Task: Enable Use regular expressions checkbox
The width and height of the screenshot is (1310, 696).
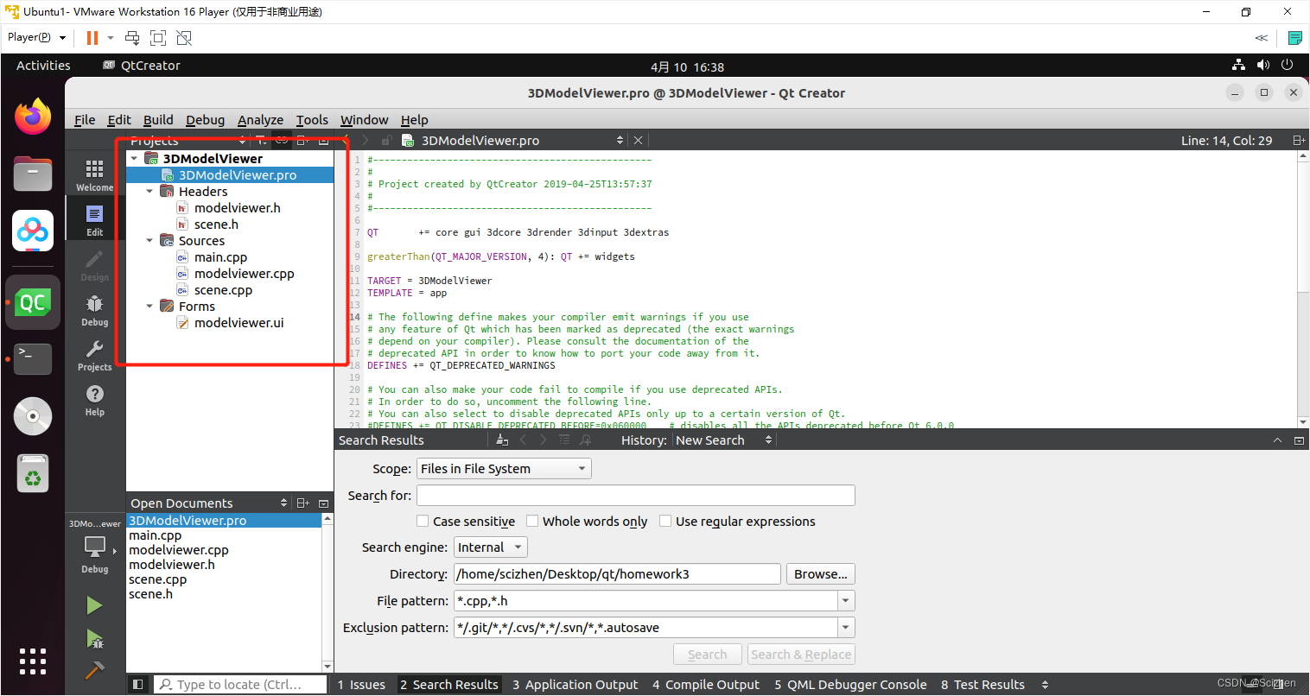Action: tap(665, 522)
